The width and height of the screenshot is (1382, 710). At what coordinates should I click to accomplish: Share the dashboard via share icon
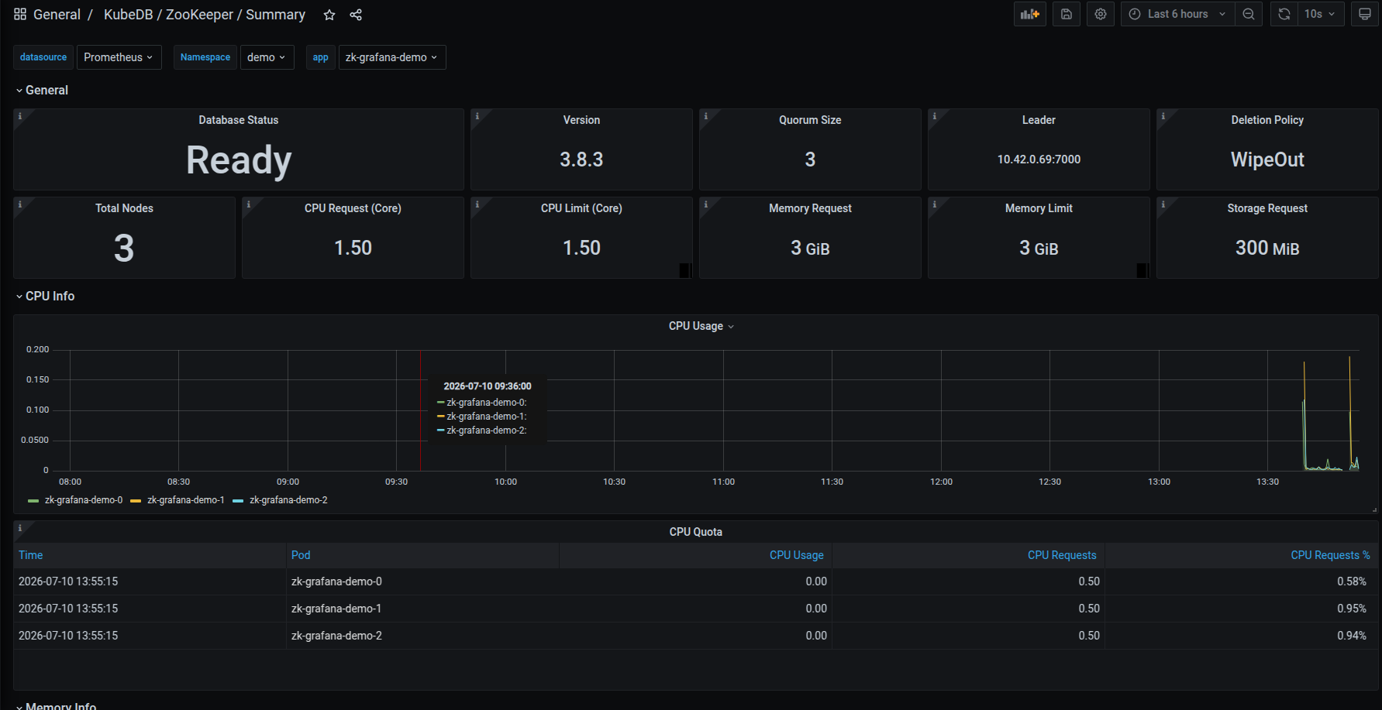pos(356,15)
